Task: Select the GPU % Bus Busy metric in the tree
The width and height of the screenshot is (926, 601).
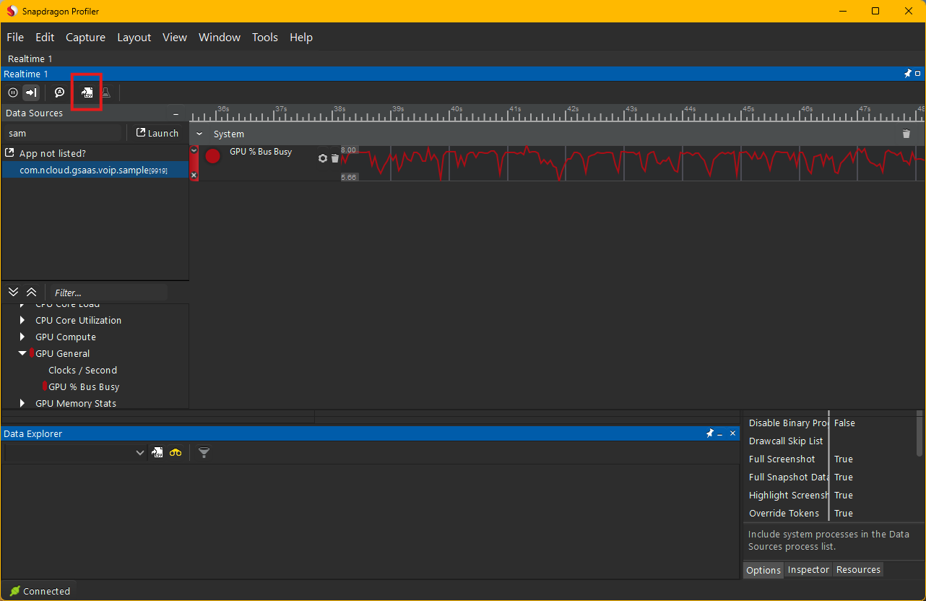Action: coord(84,386)
